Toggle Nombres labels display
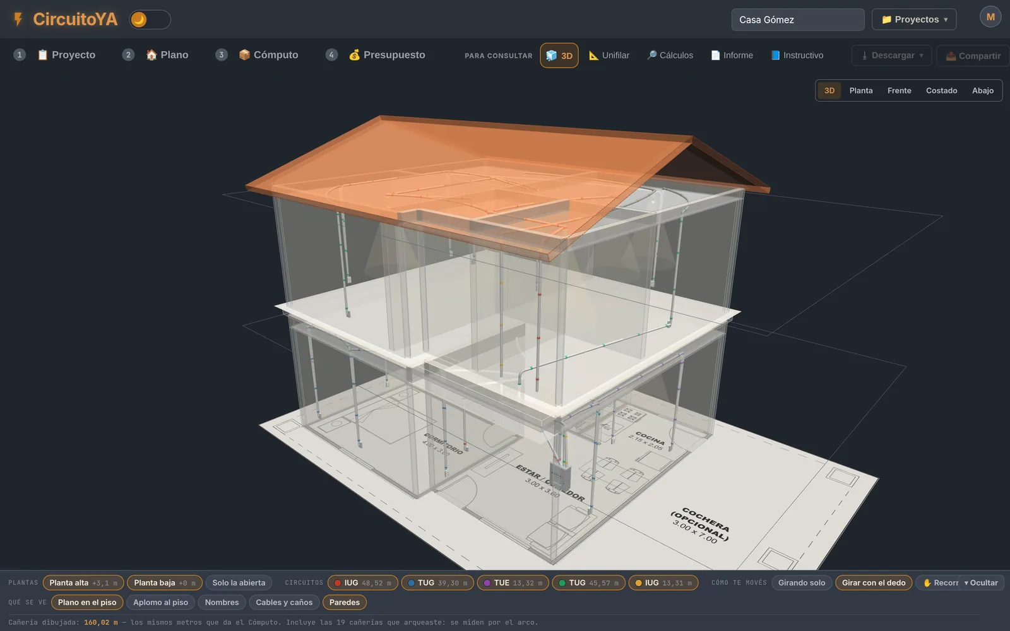This screenshot has height=631, width=1010. 222,602
